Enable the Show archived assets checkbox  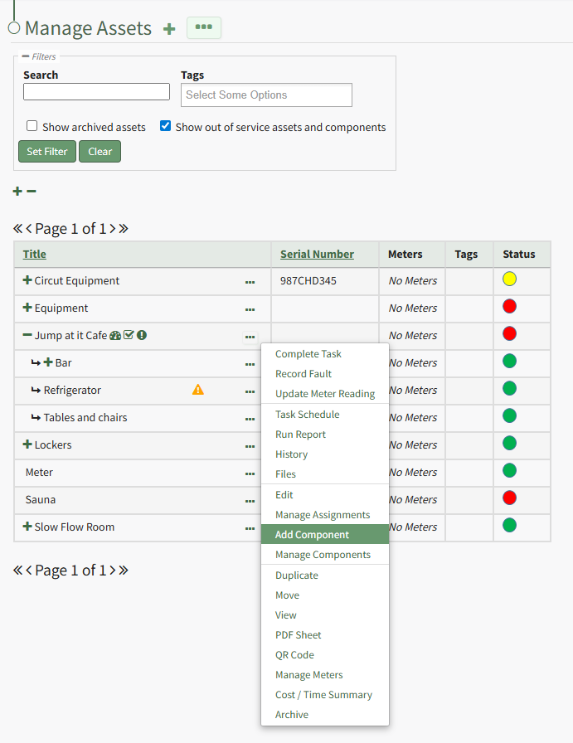click(x=32, y=126)
